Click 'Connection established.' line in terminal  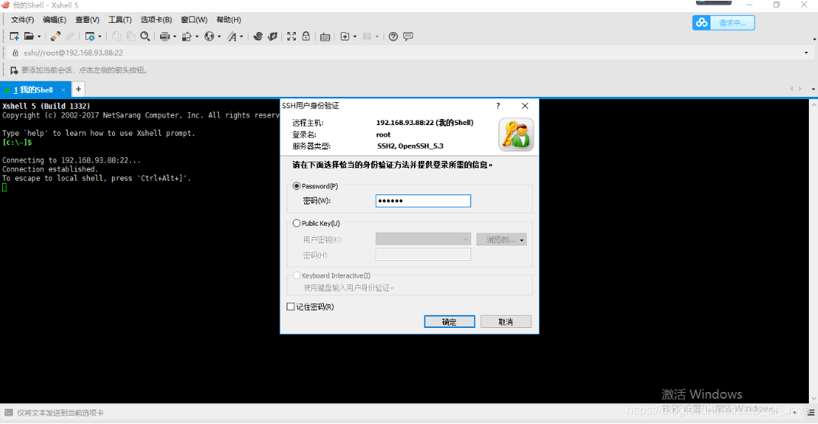(50, 169)
